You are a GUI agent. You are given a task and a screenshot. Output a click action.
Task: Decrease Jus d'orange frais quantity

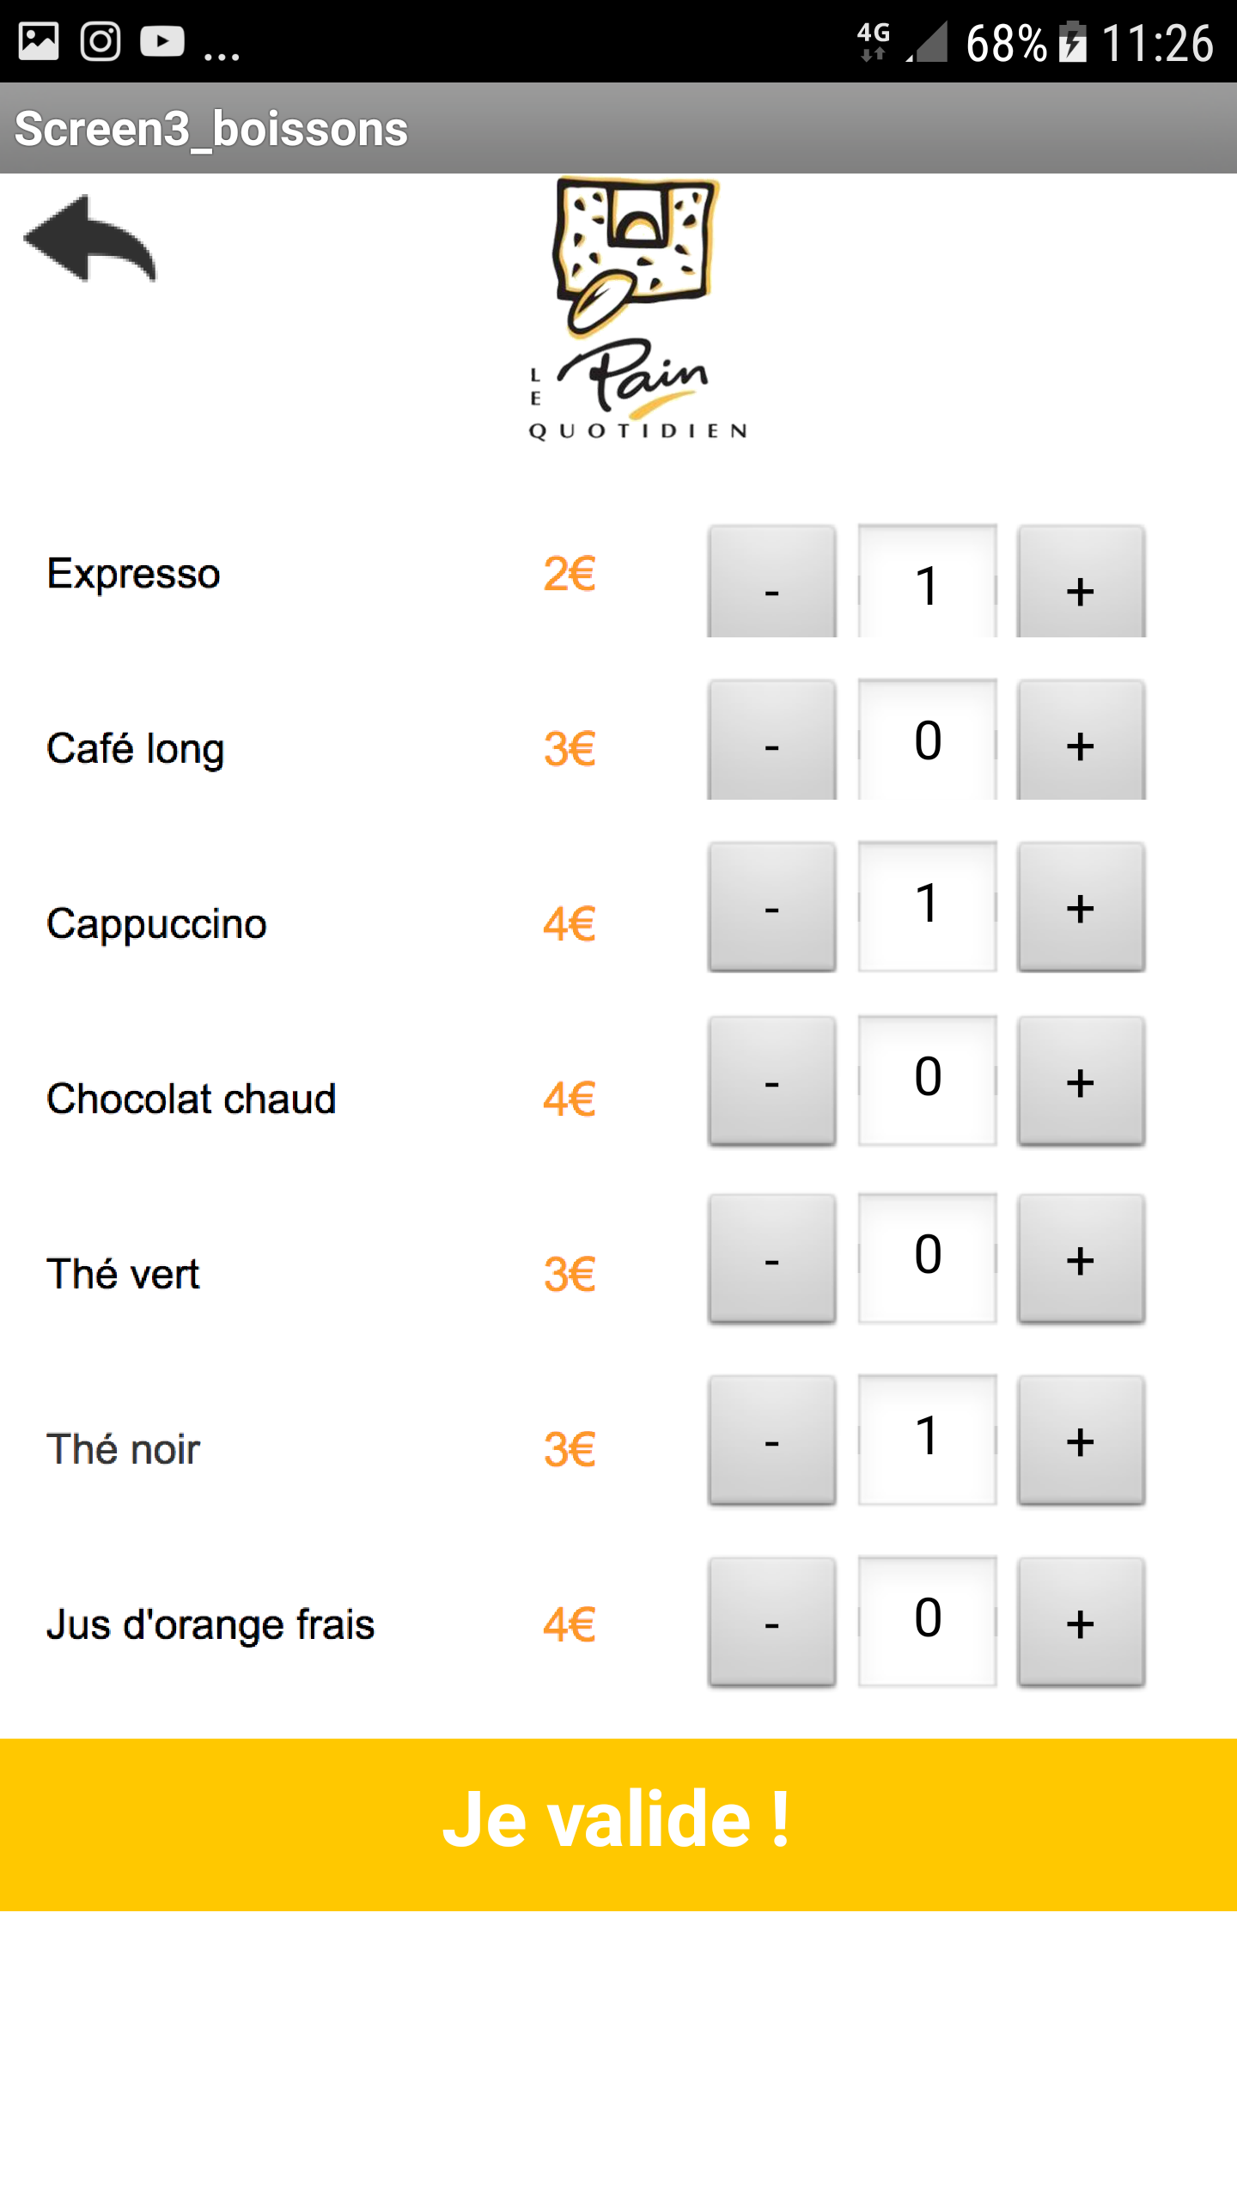pyautogui.click(x=771, y=1623)
